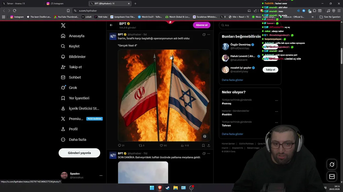The width and height of the screenshot is (343, 192).
Task: Open more options on Gerçek Vaat 4 post
Action: 209,34
